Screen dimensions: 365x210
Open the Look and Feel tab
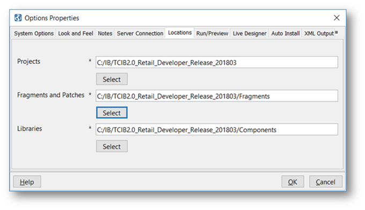[76, 33]
